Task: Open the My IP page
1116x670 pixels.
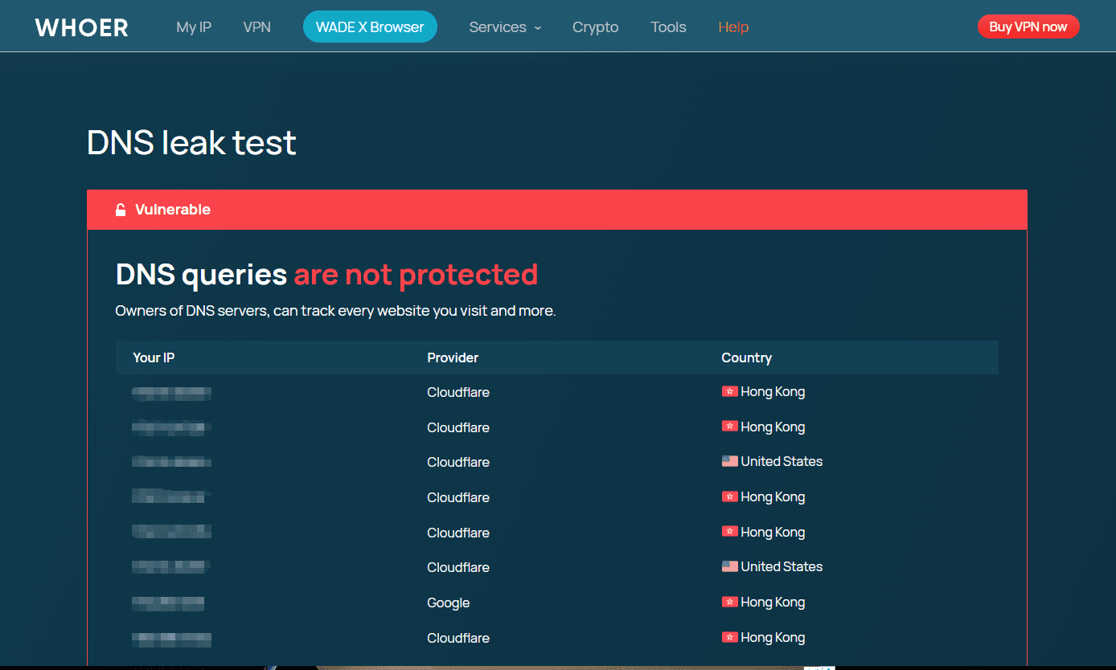Action: [x=194, y=27]
